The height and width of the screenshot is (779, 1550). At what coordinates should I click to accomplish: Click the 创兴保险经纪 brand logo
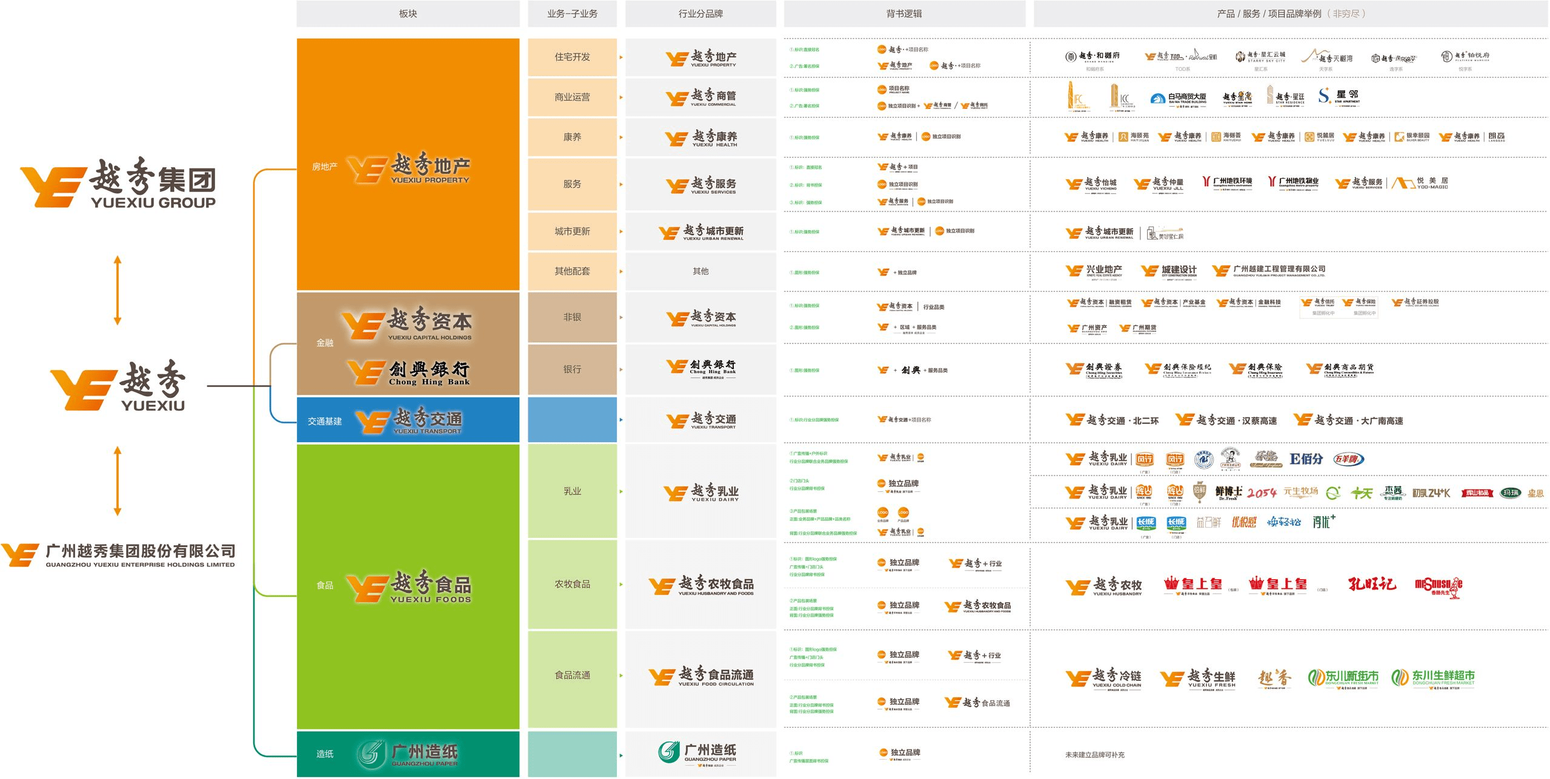tap(1178, 369)
